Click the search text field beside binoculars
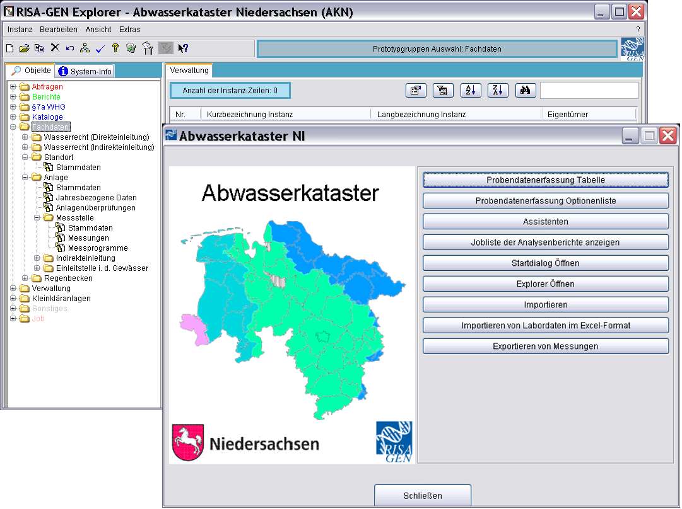 589,91
